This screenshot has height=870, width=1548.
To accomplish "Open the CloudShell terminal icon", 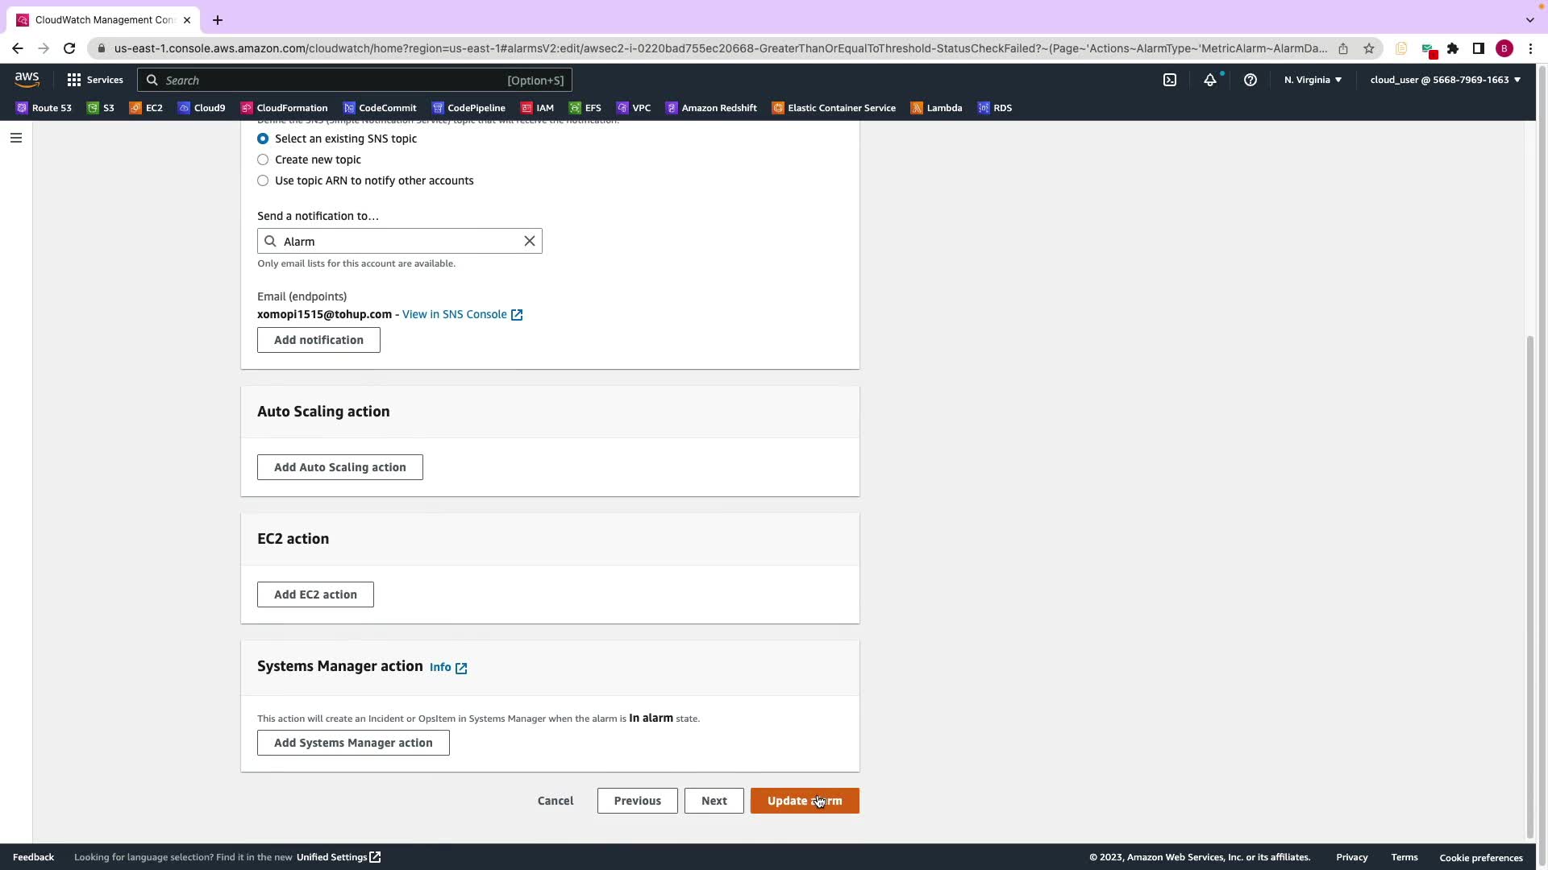I will pos(1169,80).
